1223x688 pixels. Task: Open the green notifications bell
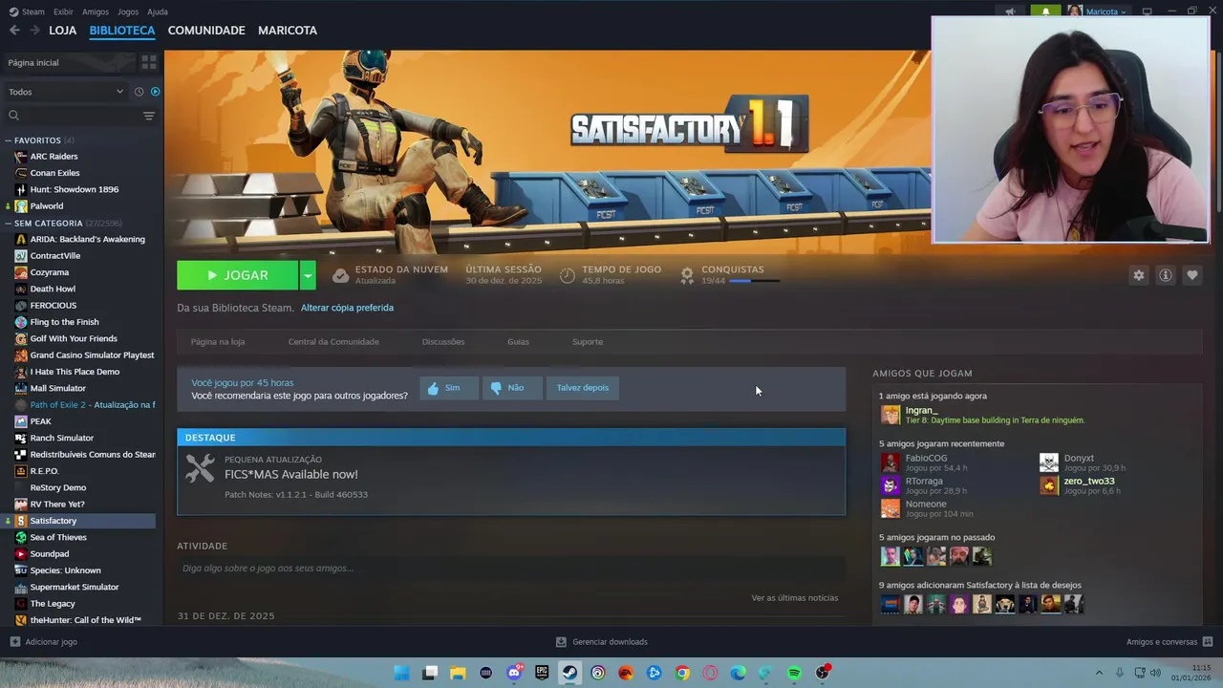coord(1045,11)
